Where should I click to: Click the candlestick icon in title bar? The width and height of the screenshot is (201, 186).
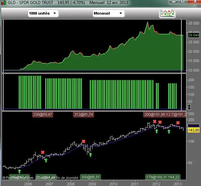click(3, 3)
